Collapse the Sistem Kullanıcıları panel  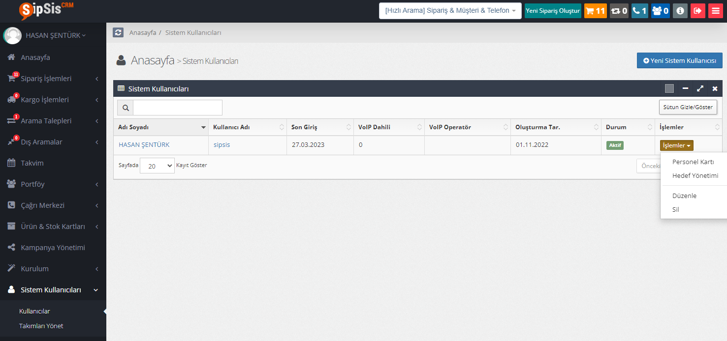tap(685, 89)
